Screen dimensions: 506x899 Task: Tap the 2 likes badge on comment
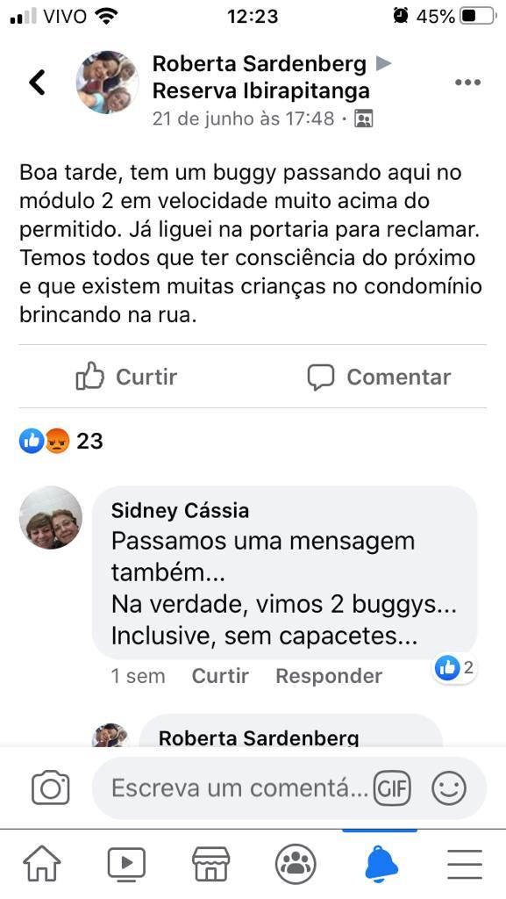point(454,668)
